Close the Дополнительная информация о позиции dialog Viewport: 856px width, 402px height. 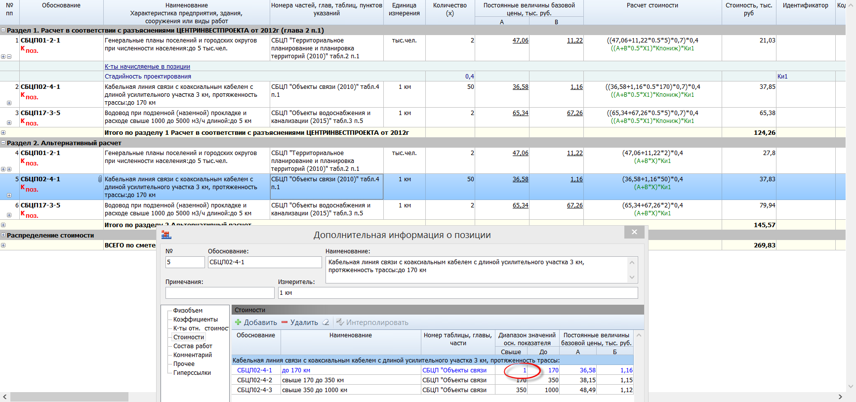pyautogui.click(x=634, y=232)
